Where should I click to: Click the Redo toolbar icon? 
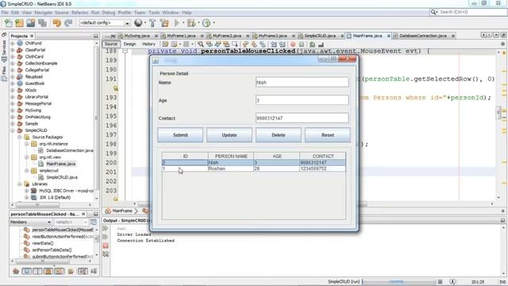[x=68, y=23]
